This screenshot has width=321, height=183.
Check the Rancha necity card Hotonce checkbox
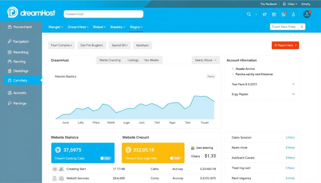233,74
